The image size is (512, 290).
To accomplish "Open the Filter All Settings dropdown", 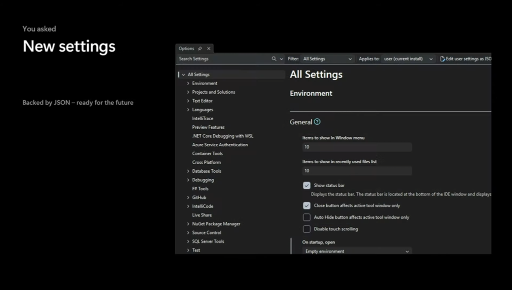I will click(x=327, y=59).
